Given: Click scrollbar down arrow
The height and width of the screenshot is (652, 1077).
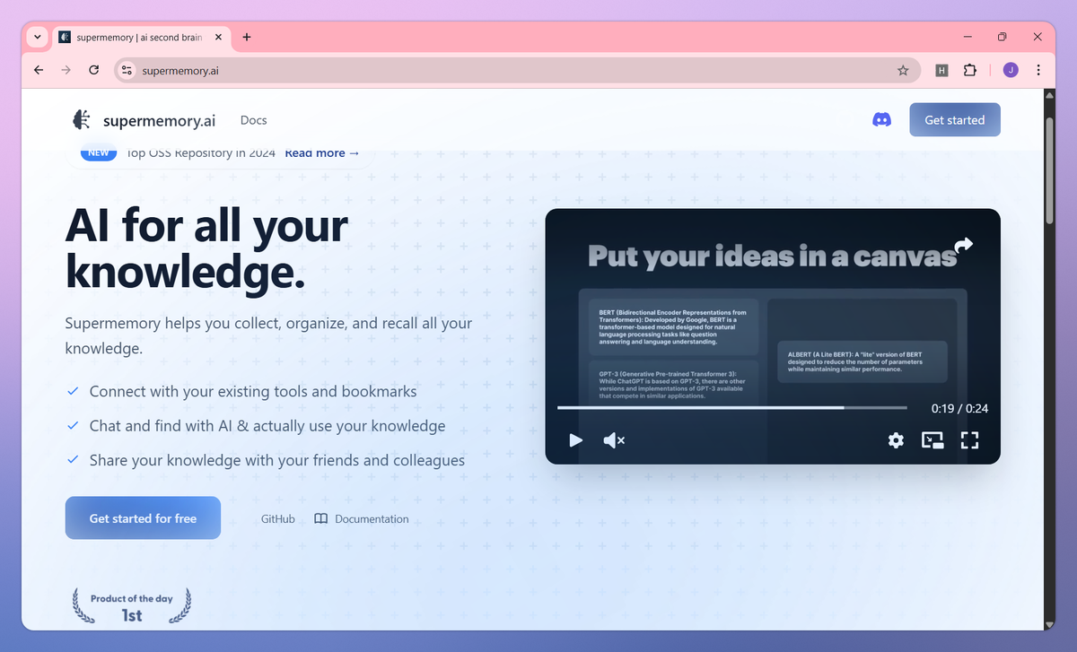Looking at the screenshot, I should click(1049, 624).
